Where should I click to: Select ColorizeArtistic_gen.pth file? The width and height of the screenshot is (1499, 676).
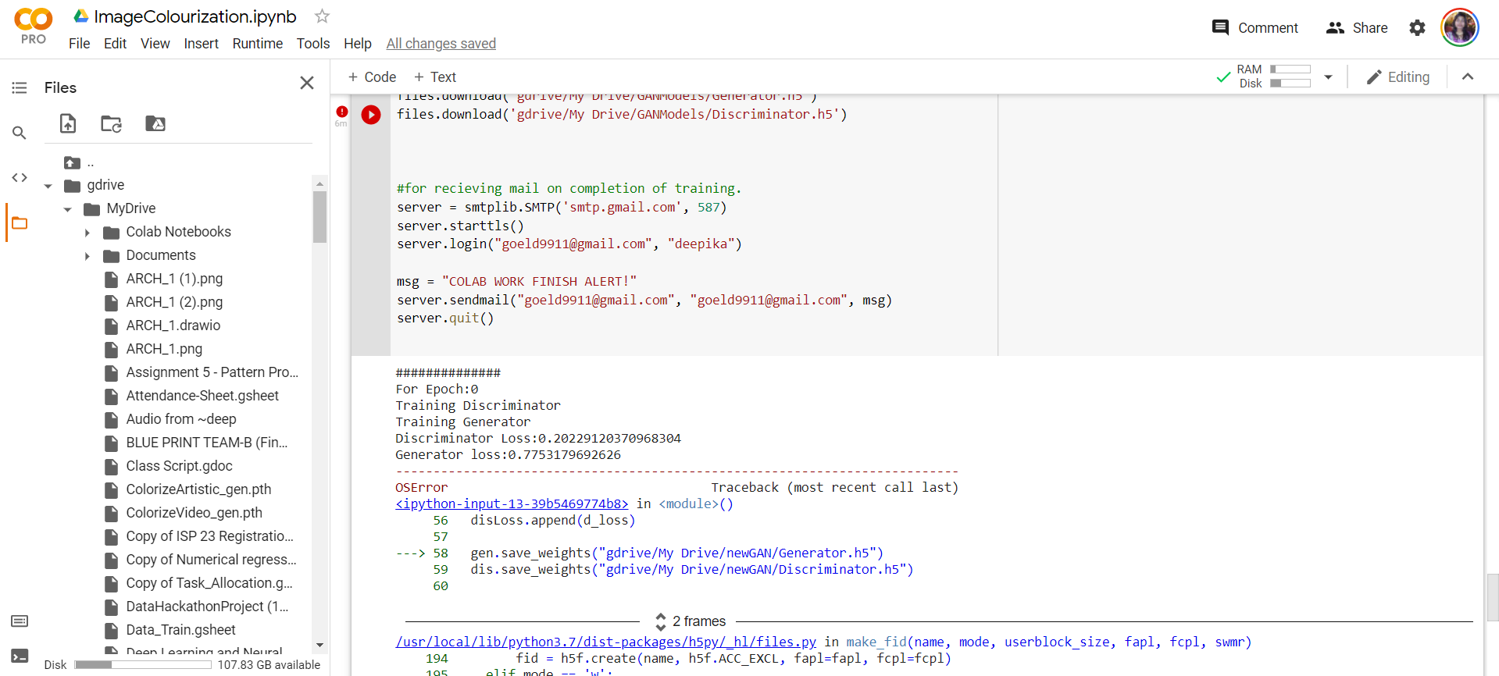[x=198, y=489]
